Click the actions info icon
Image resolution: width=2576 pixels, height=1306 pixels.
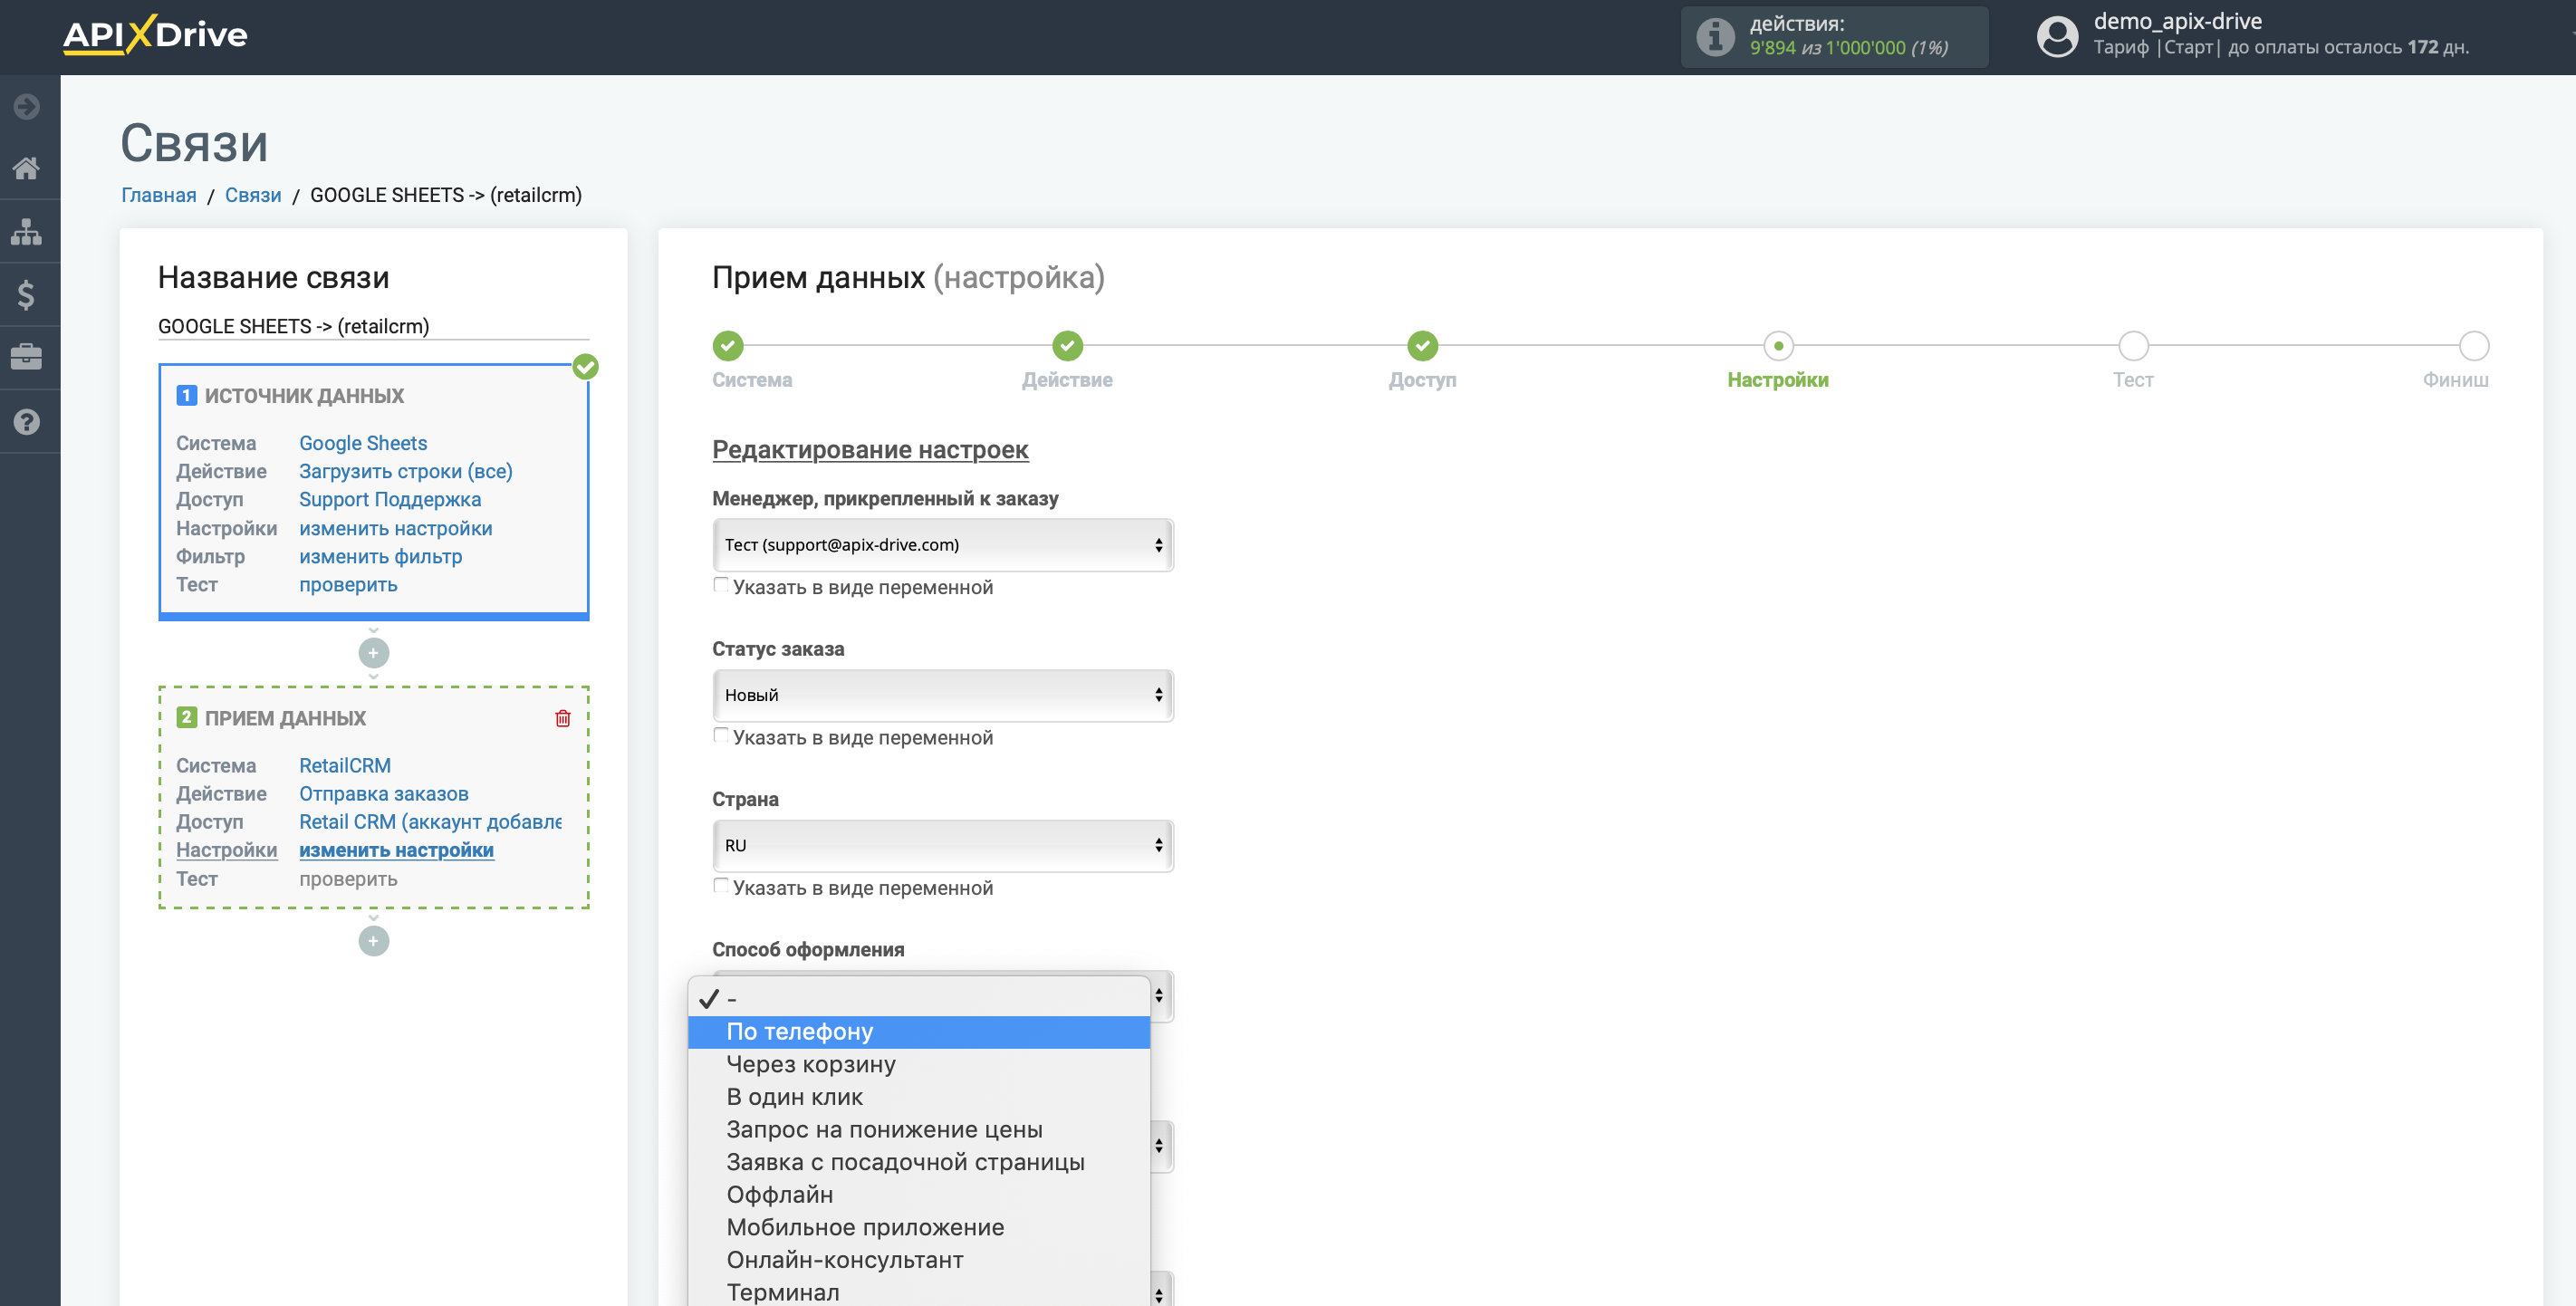1715,37
